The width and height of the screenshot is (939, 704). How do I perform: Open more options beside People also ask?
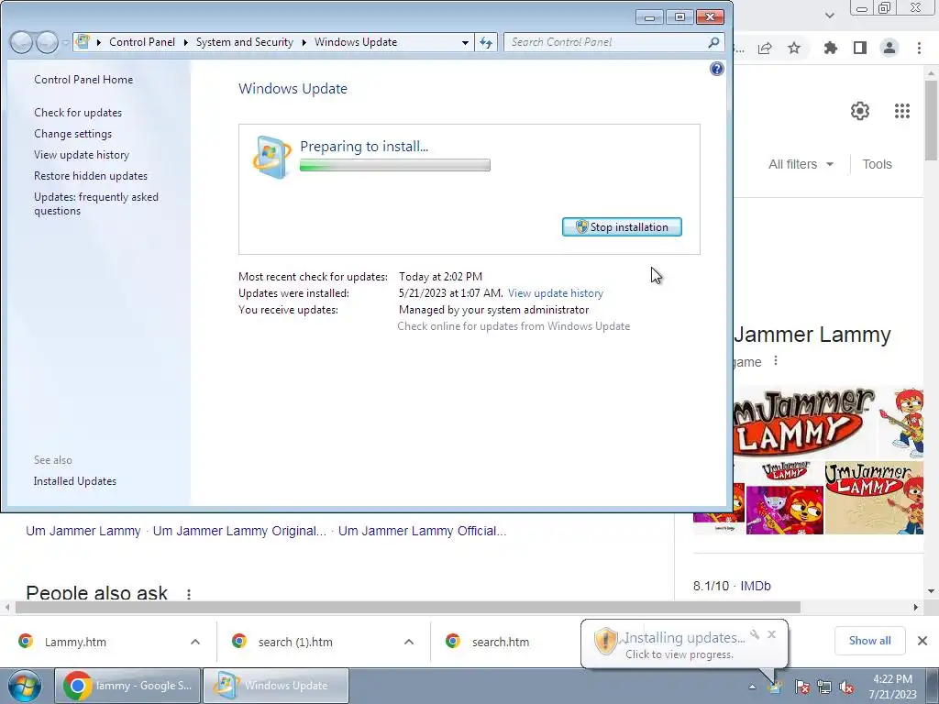[x=189, y=594]
